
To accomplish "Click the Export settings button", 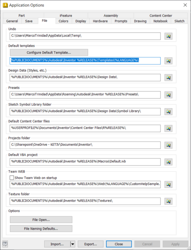I will point(90,244).
